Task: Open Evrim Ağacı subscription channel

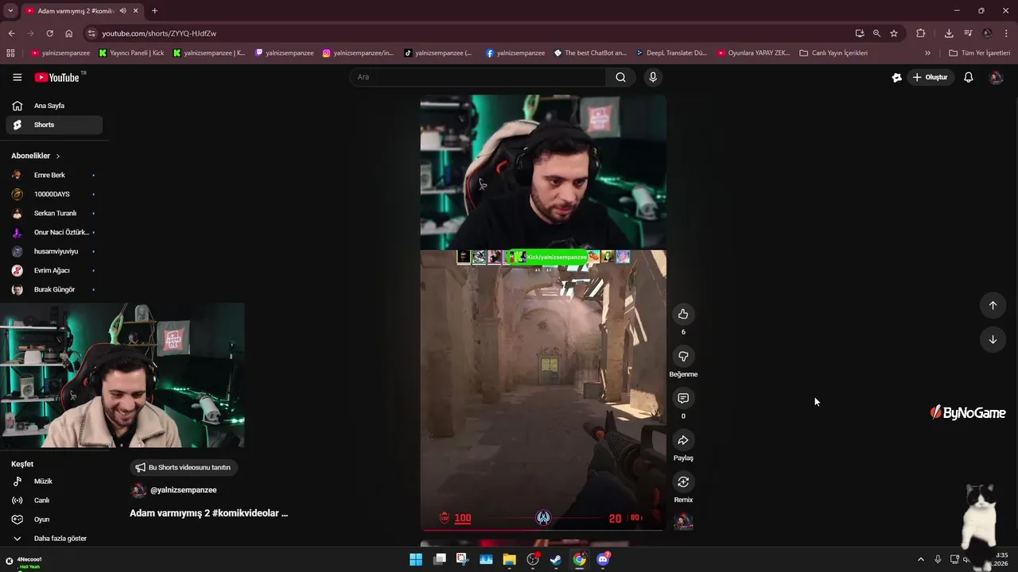Action: point(54,270)
